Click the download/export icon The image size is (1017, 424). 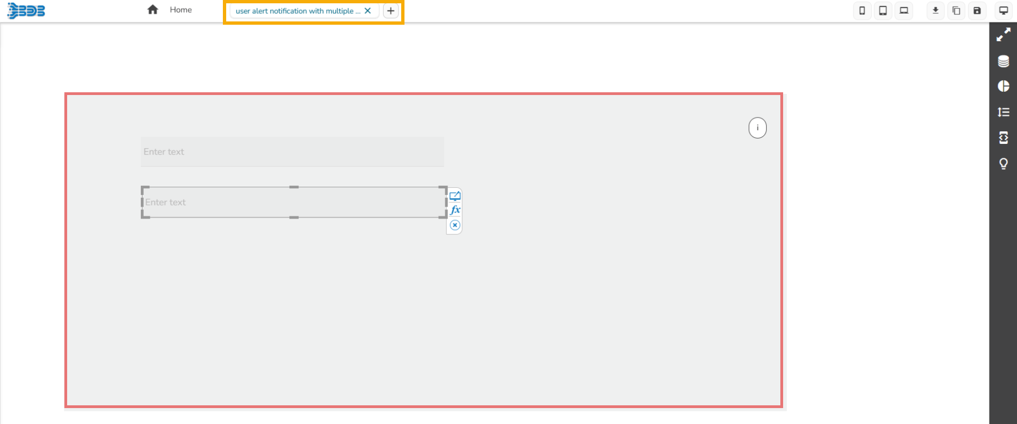click(x=935, y=11)
